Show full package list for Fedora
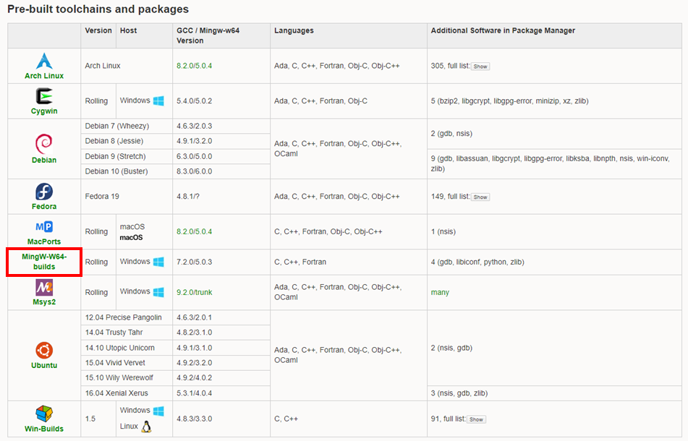The image size is (688, 441). pyautogui.click(x=480, y=197)
